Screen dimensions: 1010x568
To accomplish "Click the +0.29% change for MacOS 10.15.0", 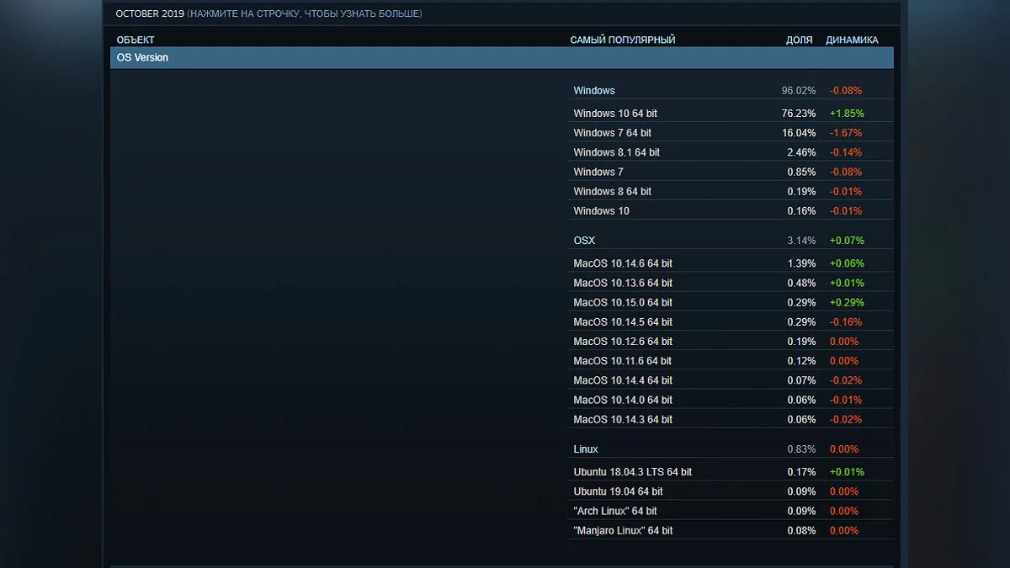I will 847,301.
